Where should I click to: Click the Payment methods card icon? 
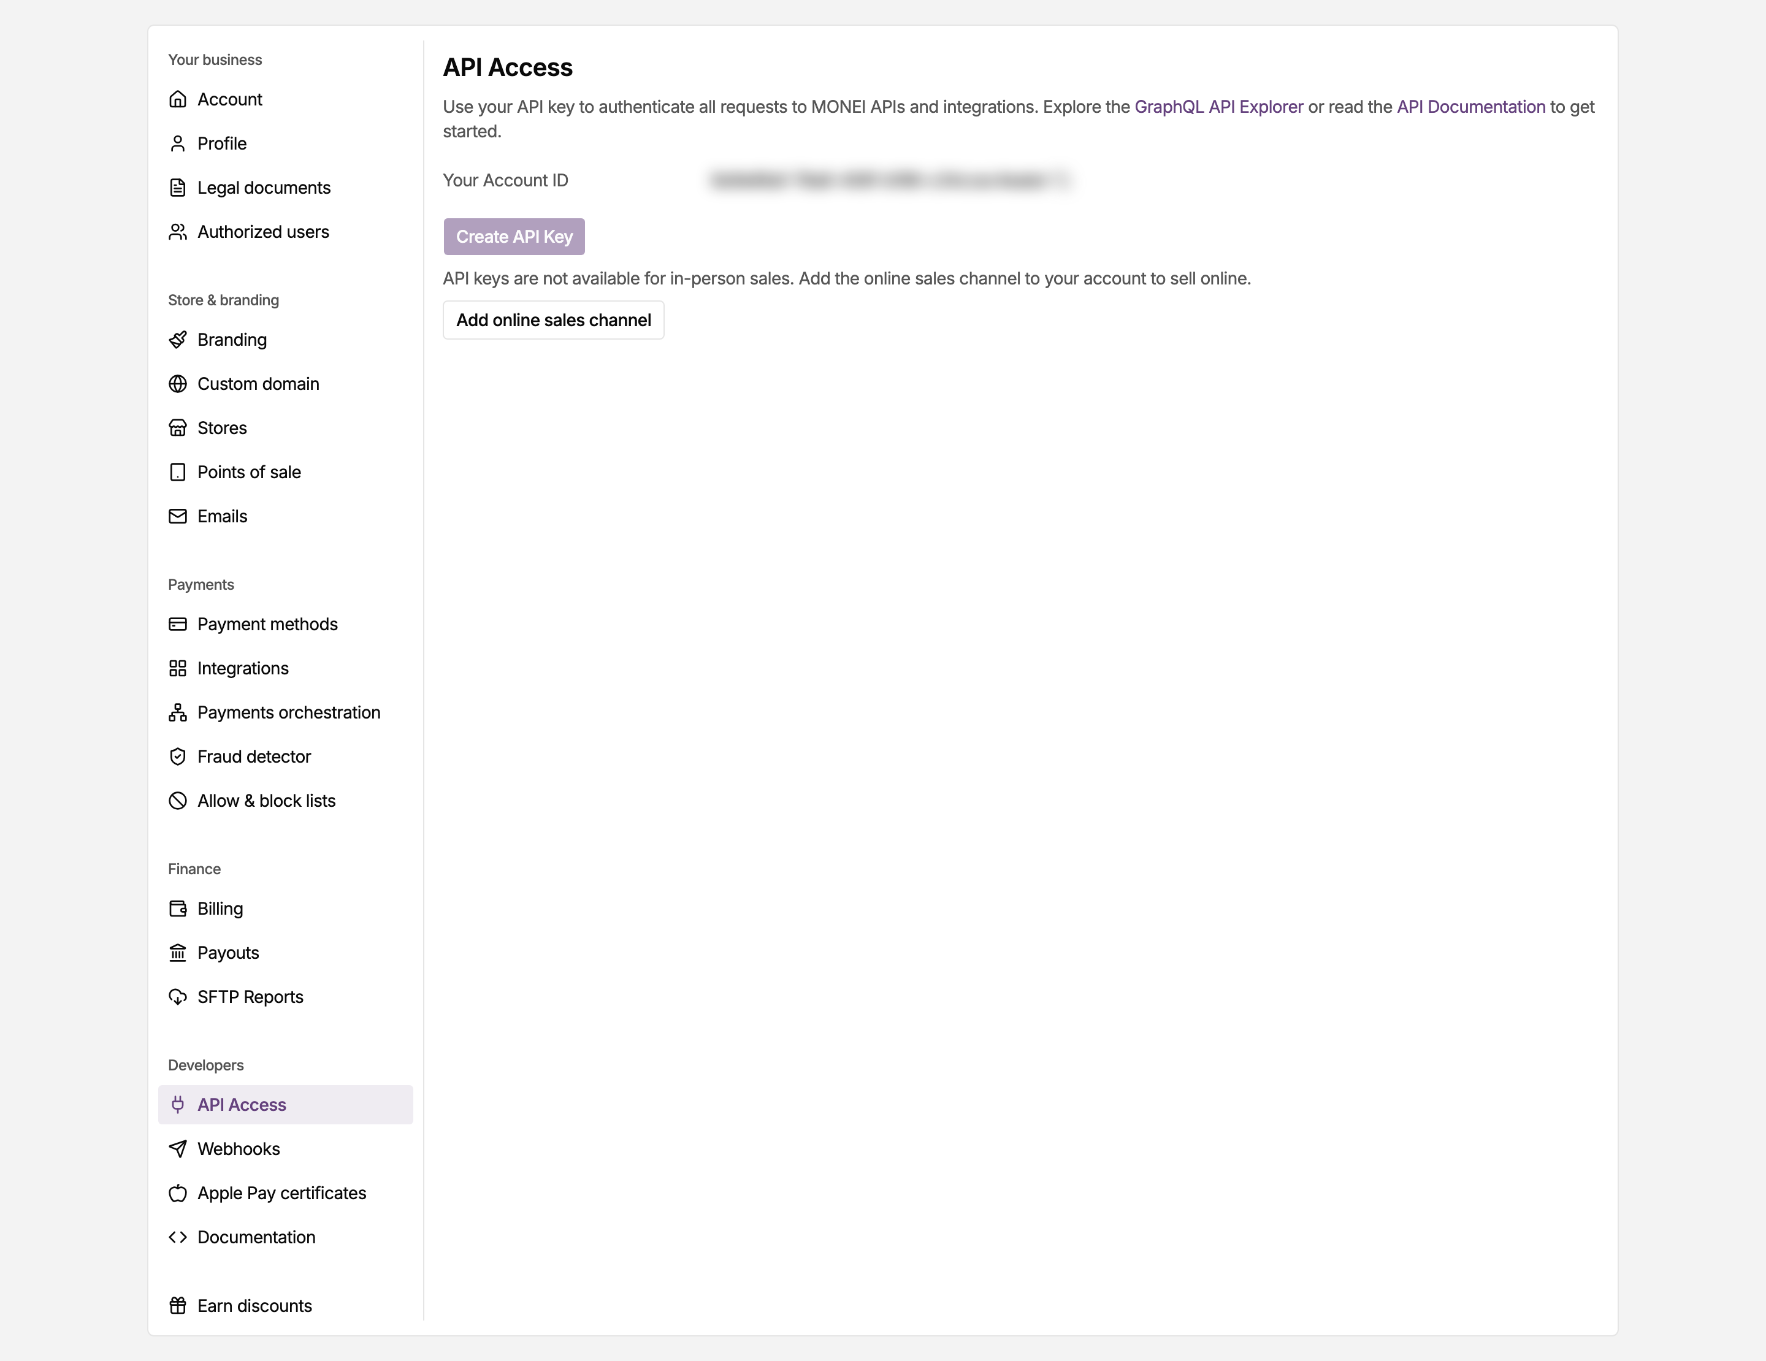coord(178,624)
